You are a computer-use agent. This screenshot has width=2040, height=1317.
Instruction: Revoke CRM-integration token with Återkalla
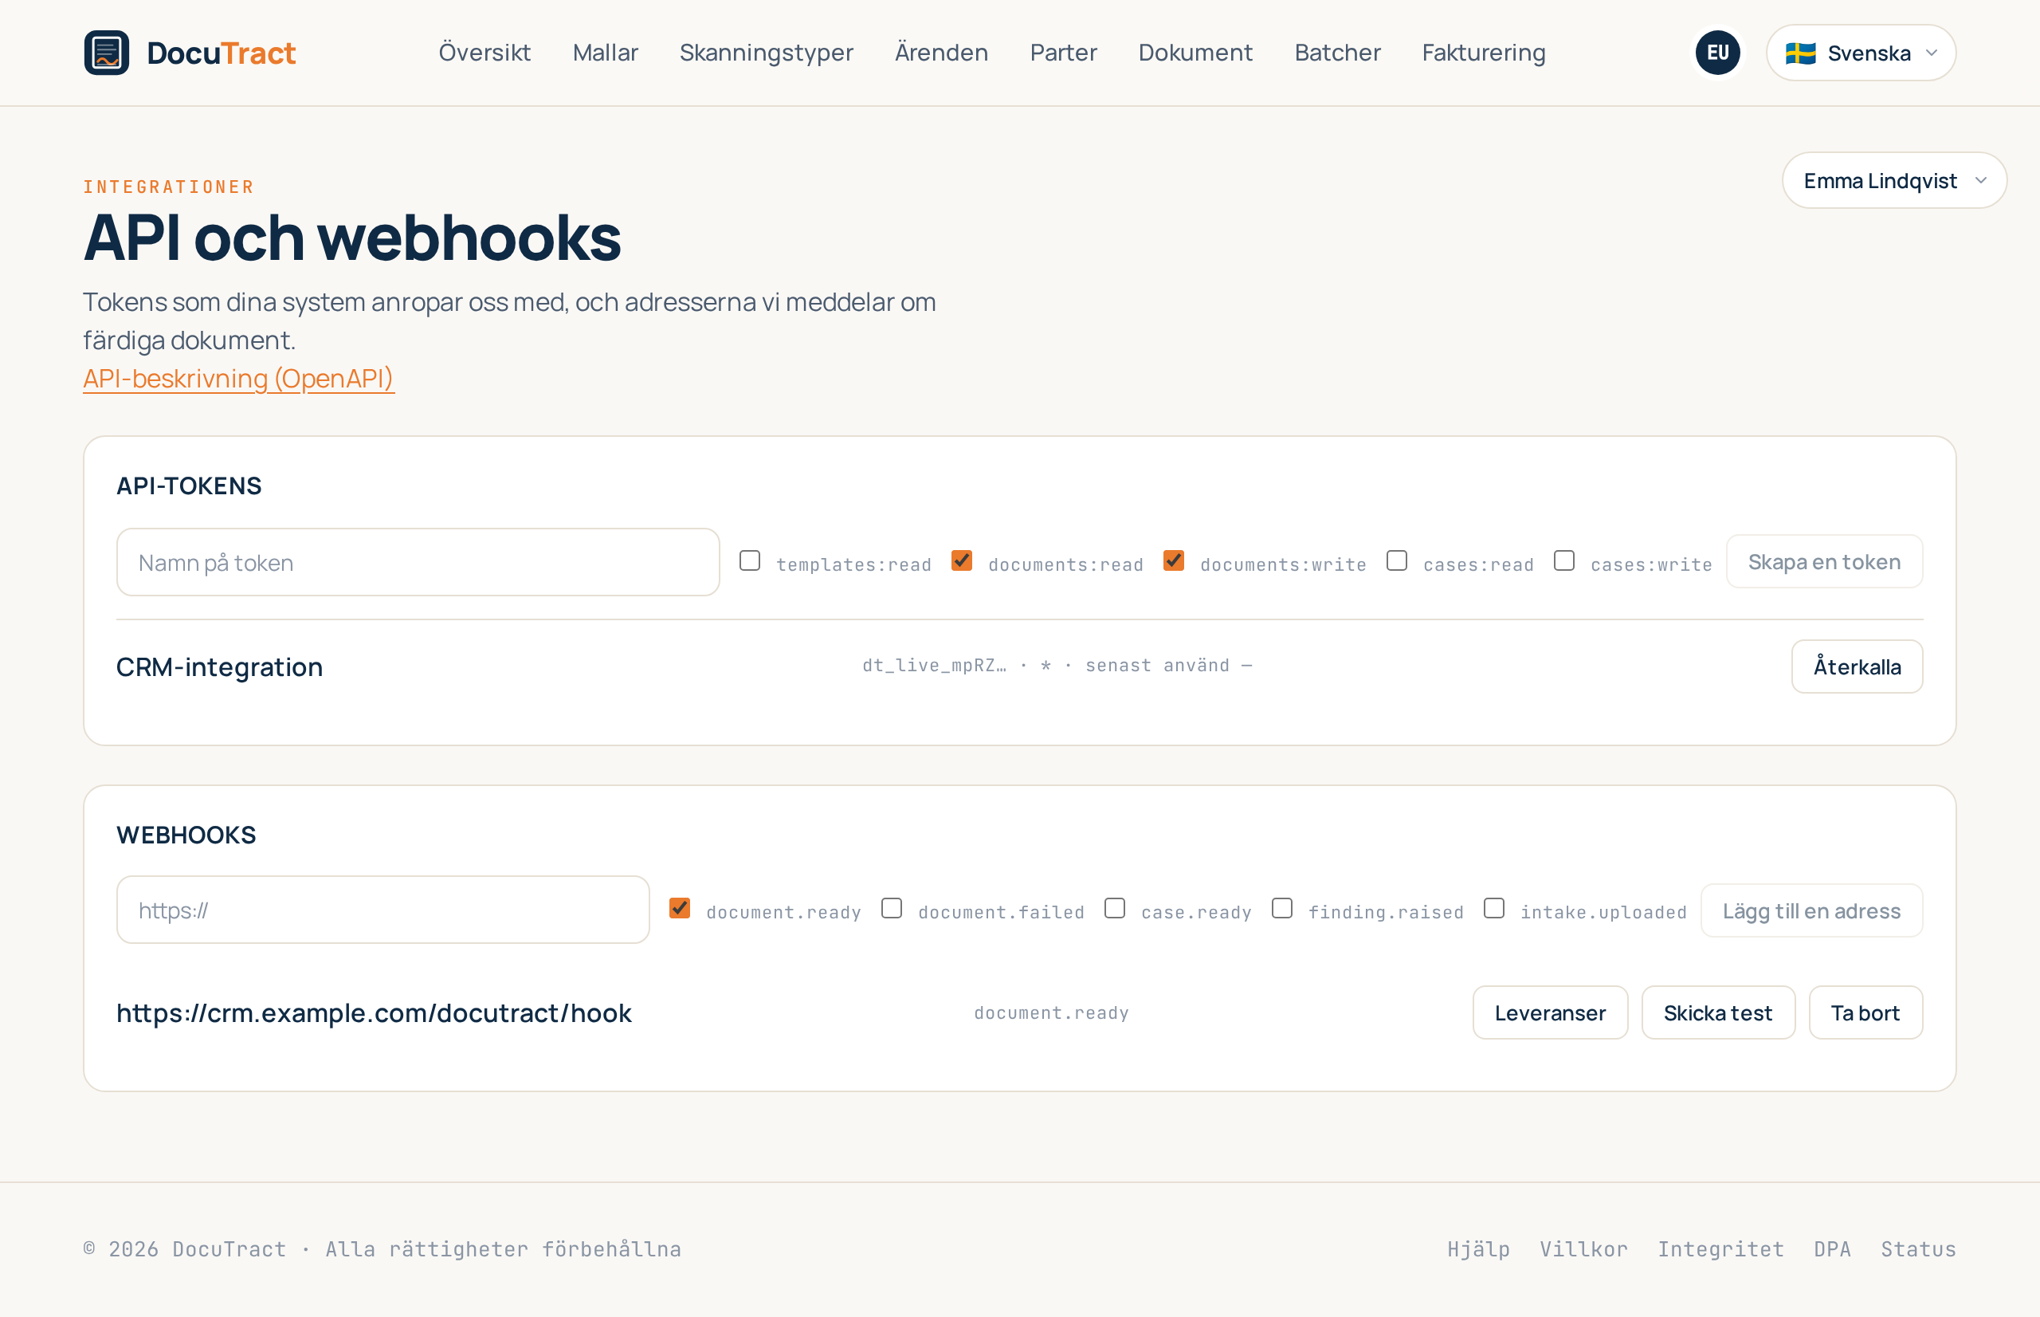(x=1856, y=666)
